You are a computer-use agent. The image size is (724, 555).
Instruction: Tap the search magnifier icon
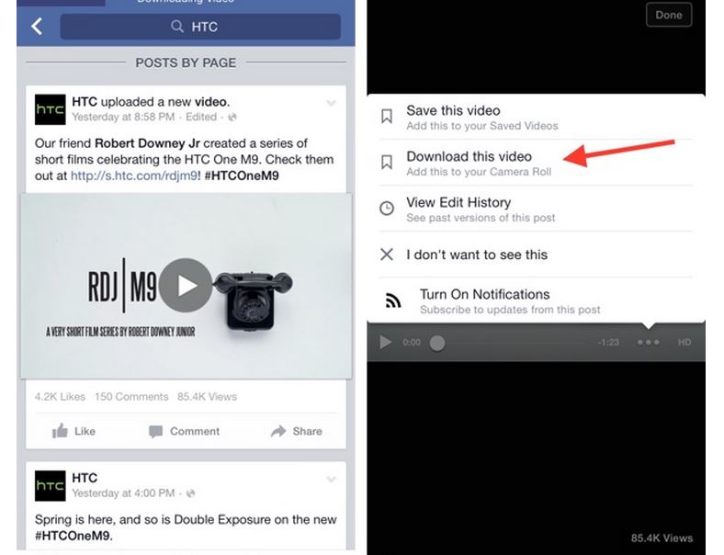[176, 27]
